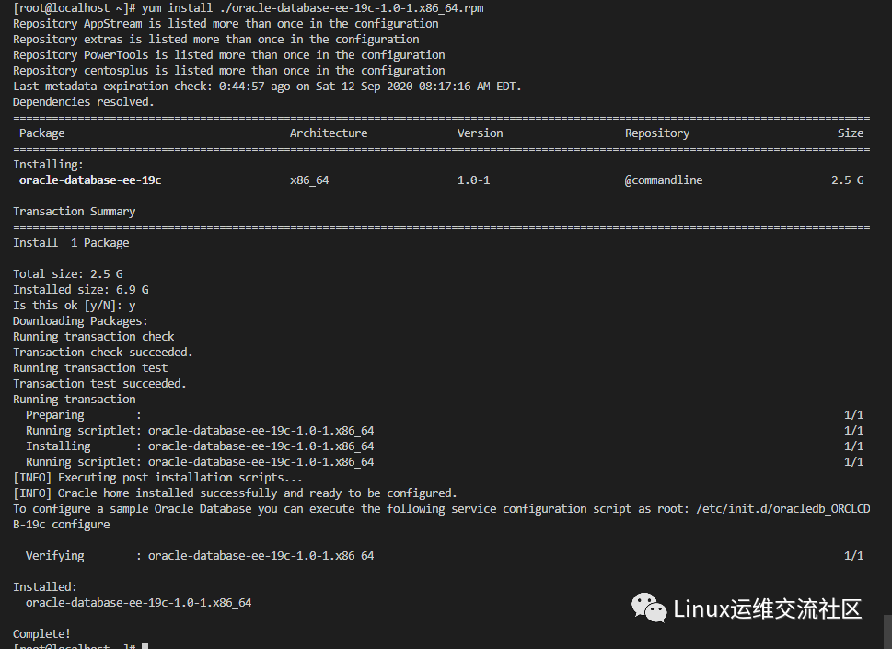Click the 'Verifying' step label
Screen dimensions: 892x649
click(54, 556)
